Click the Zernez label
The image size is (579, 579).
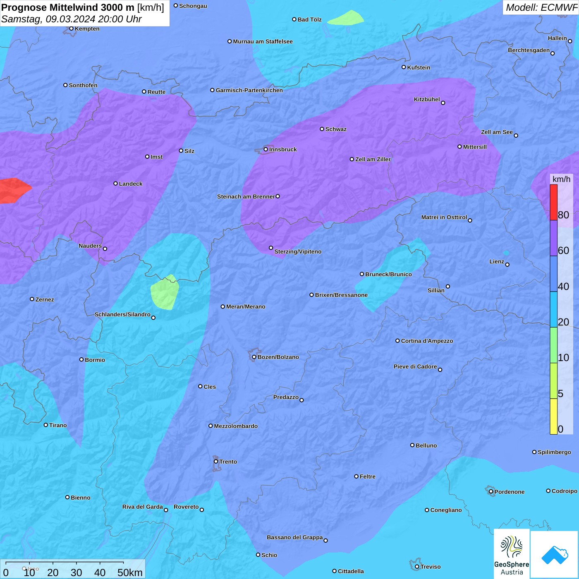tap(45, 299)
